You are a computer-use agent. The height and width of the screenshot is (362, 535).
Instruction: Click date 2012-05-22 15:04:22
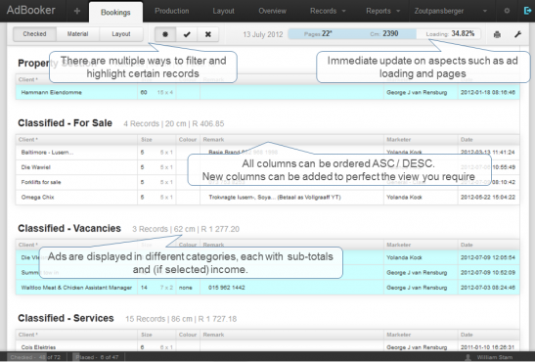488,198
